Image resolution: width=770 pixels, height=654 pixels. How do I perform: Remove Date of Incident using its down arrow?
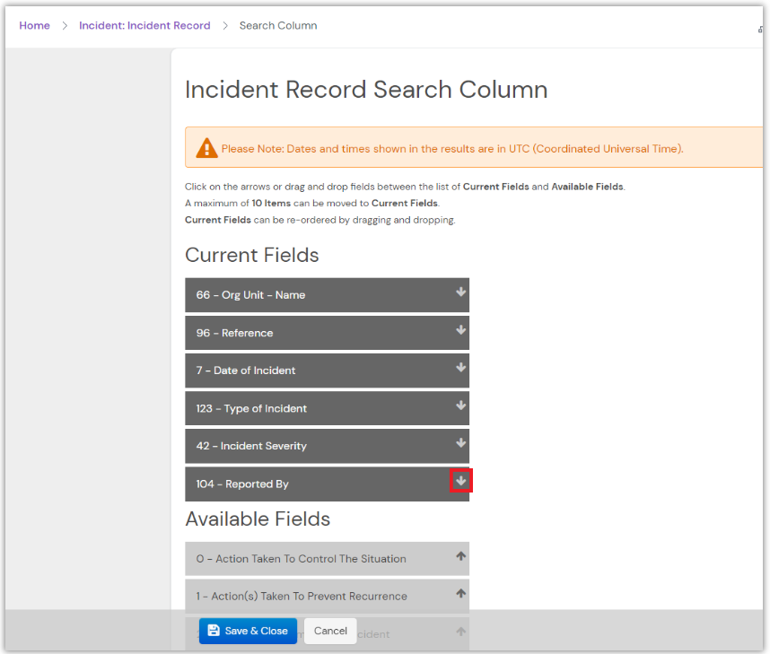click(x=460, y=368)
